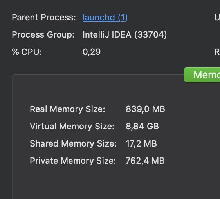The height and width of the screenshot is (199, 220).
Task: Select the 17,2 MB shared memory value
Action: [x=141, y=143]
